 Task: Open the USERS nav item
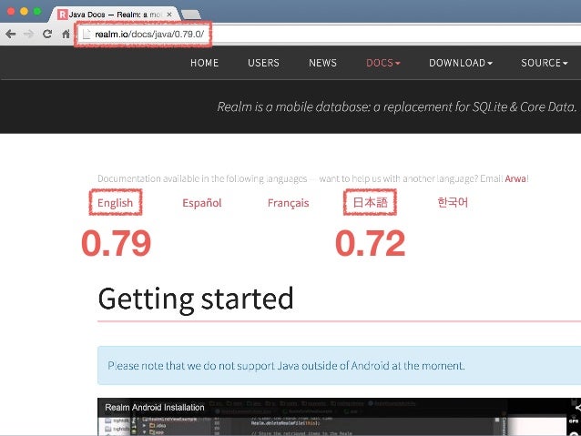pos(263,63)
